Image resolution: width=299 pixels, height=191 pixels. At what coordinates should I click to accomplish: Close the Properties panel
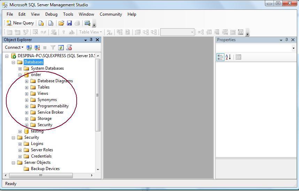pyautogui.click(x=293, y=40)
